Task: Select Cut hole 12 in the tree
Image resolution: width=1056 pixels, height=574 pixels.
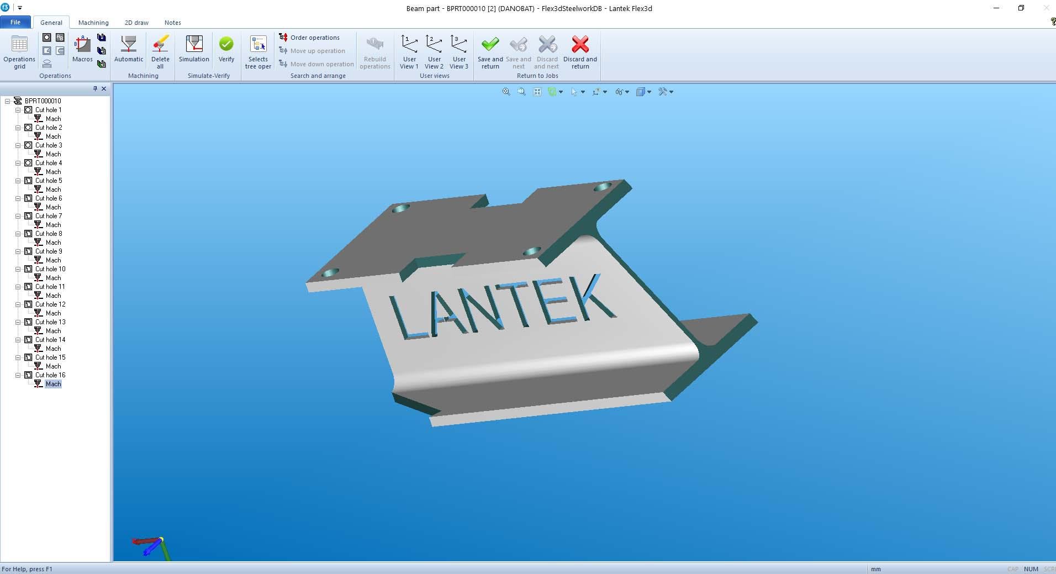Action: (50, 304)
